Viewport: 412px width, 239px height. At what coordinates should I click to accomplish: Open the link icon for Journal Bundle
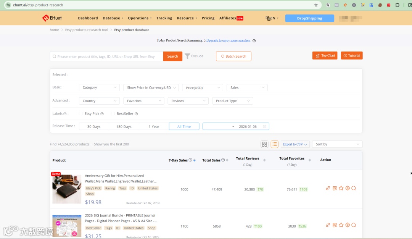pyautogui.click(x=328, y=225)
